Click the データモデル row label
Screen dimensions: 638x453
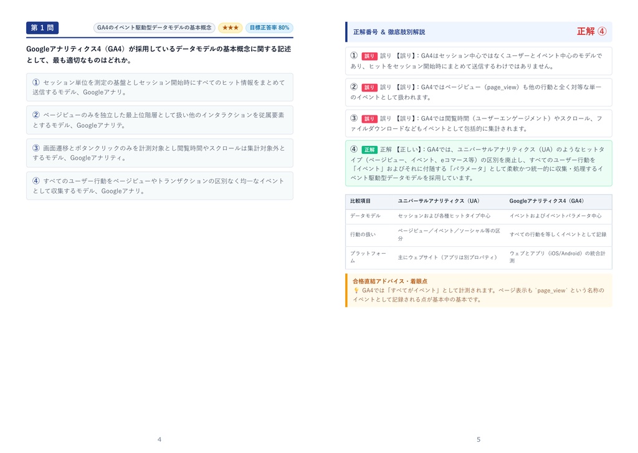(x=365, y=216)
